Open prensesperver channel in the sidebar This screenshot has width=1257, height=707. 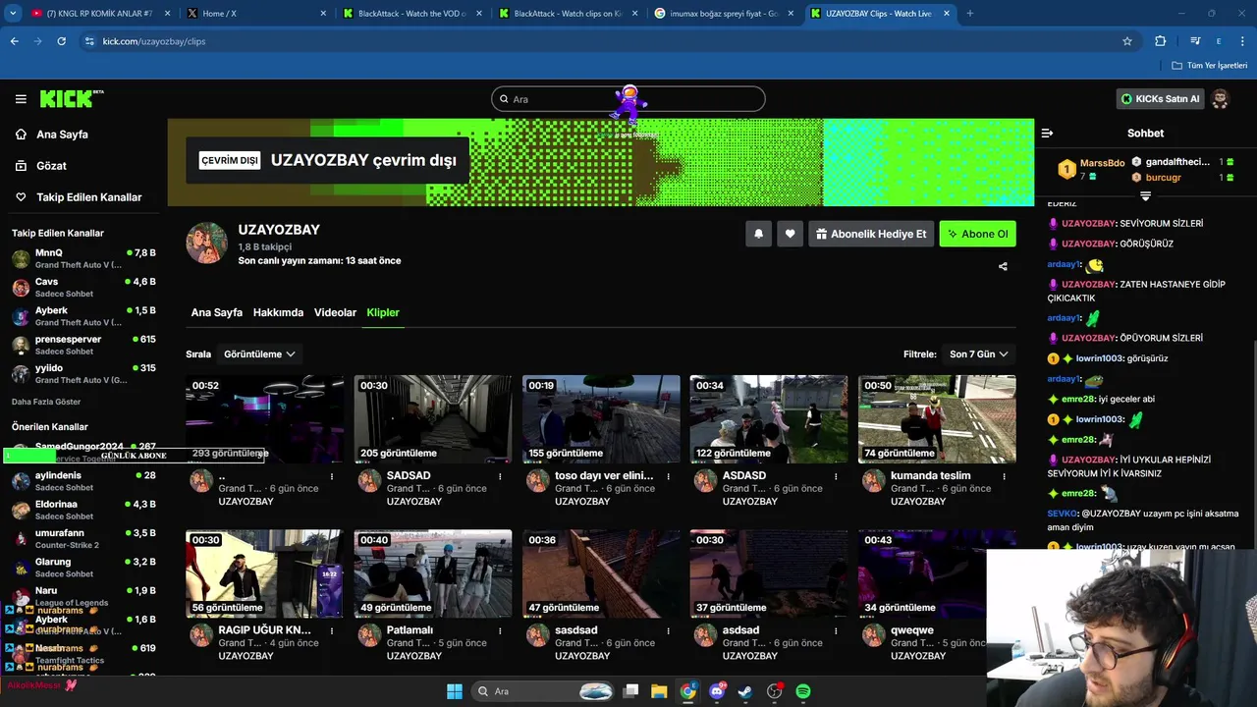click(x=82, y=345)
